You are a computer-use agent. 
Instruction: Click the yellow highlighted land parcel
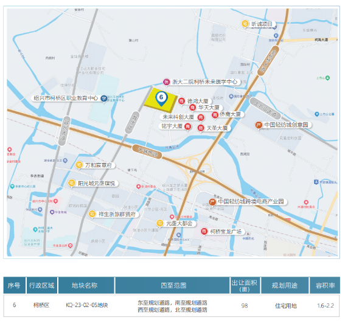[x=161, y=100]
